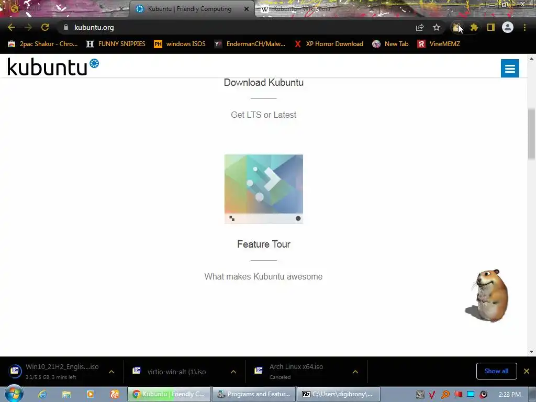
Task: Open Chrome three-dot menu
Action: [x=524, y=27]
